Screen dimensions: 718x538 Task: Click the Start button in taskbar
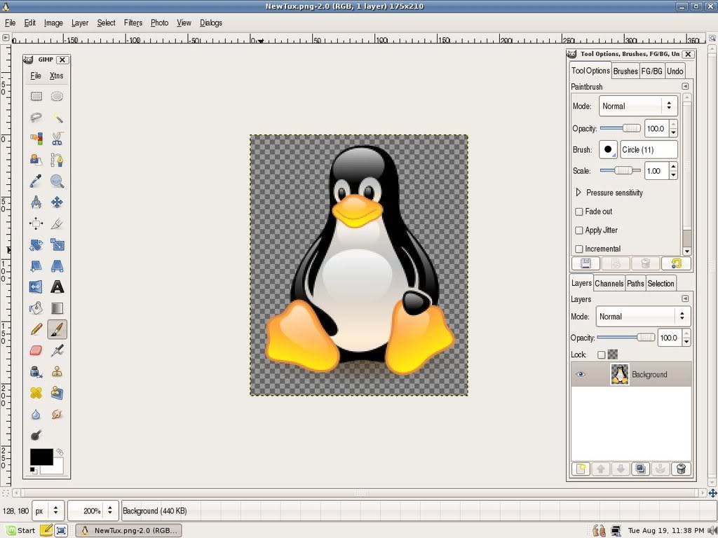tap(20, 530)
